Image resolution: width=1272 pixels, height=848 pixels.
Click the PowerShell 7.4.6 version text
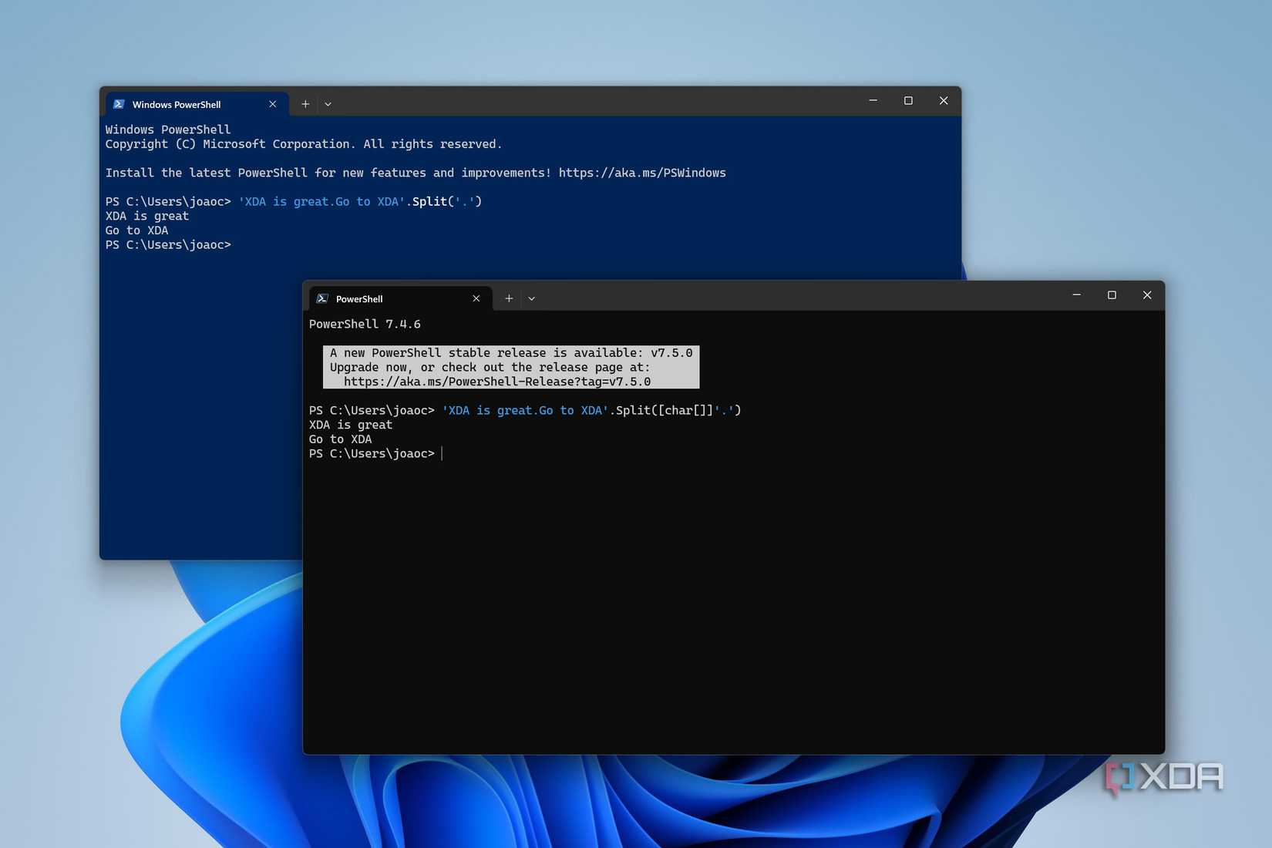[x=365, y=324]
